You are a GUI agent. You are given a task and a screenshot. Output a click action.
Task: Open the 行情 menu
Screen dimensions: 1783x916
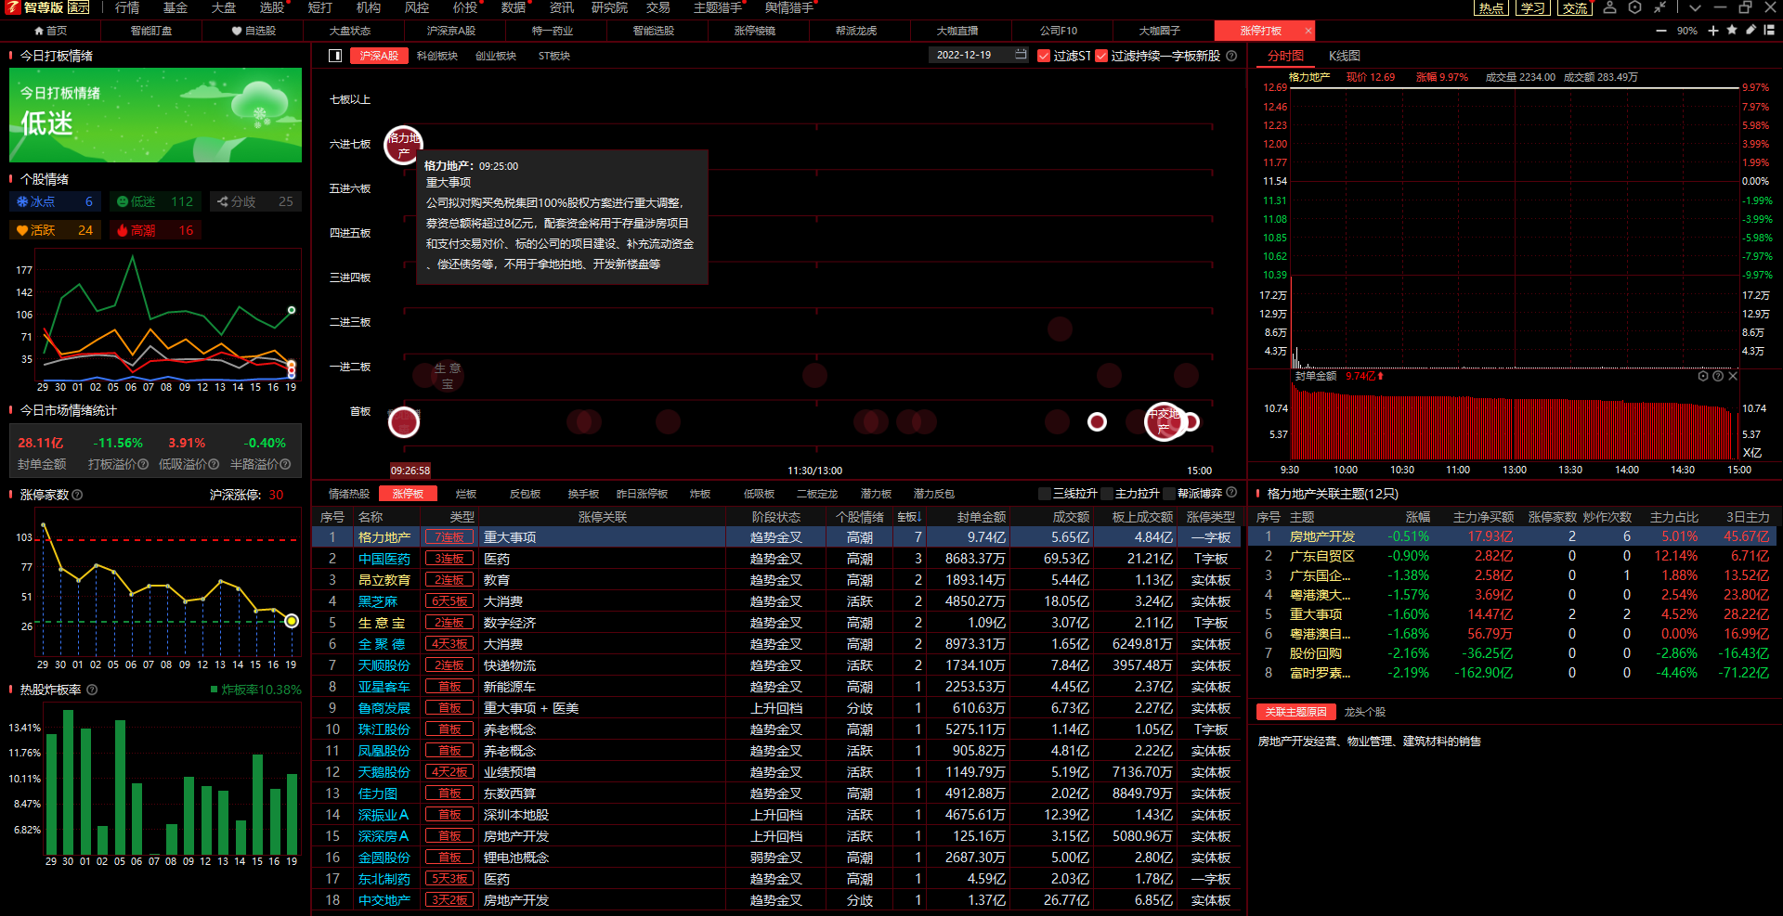pyautogui.click(x=127, y=7)
